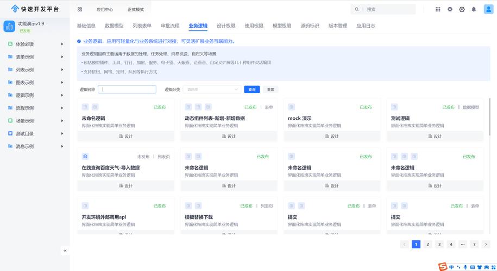Focus the 逻辑名称 input field
The image size is (497, 271).
(127, 89)
